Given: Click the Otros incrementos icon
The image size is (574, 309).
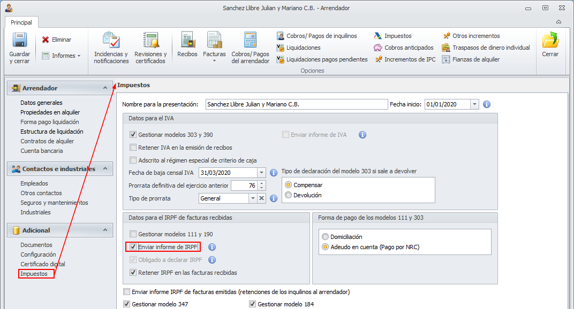Looking at the screenshot, I should click(446, 36).
